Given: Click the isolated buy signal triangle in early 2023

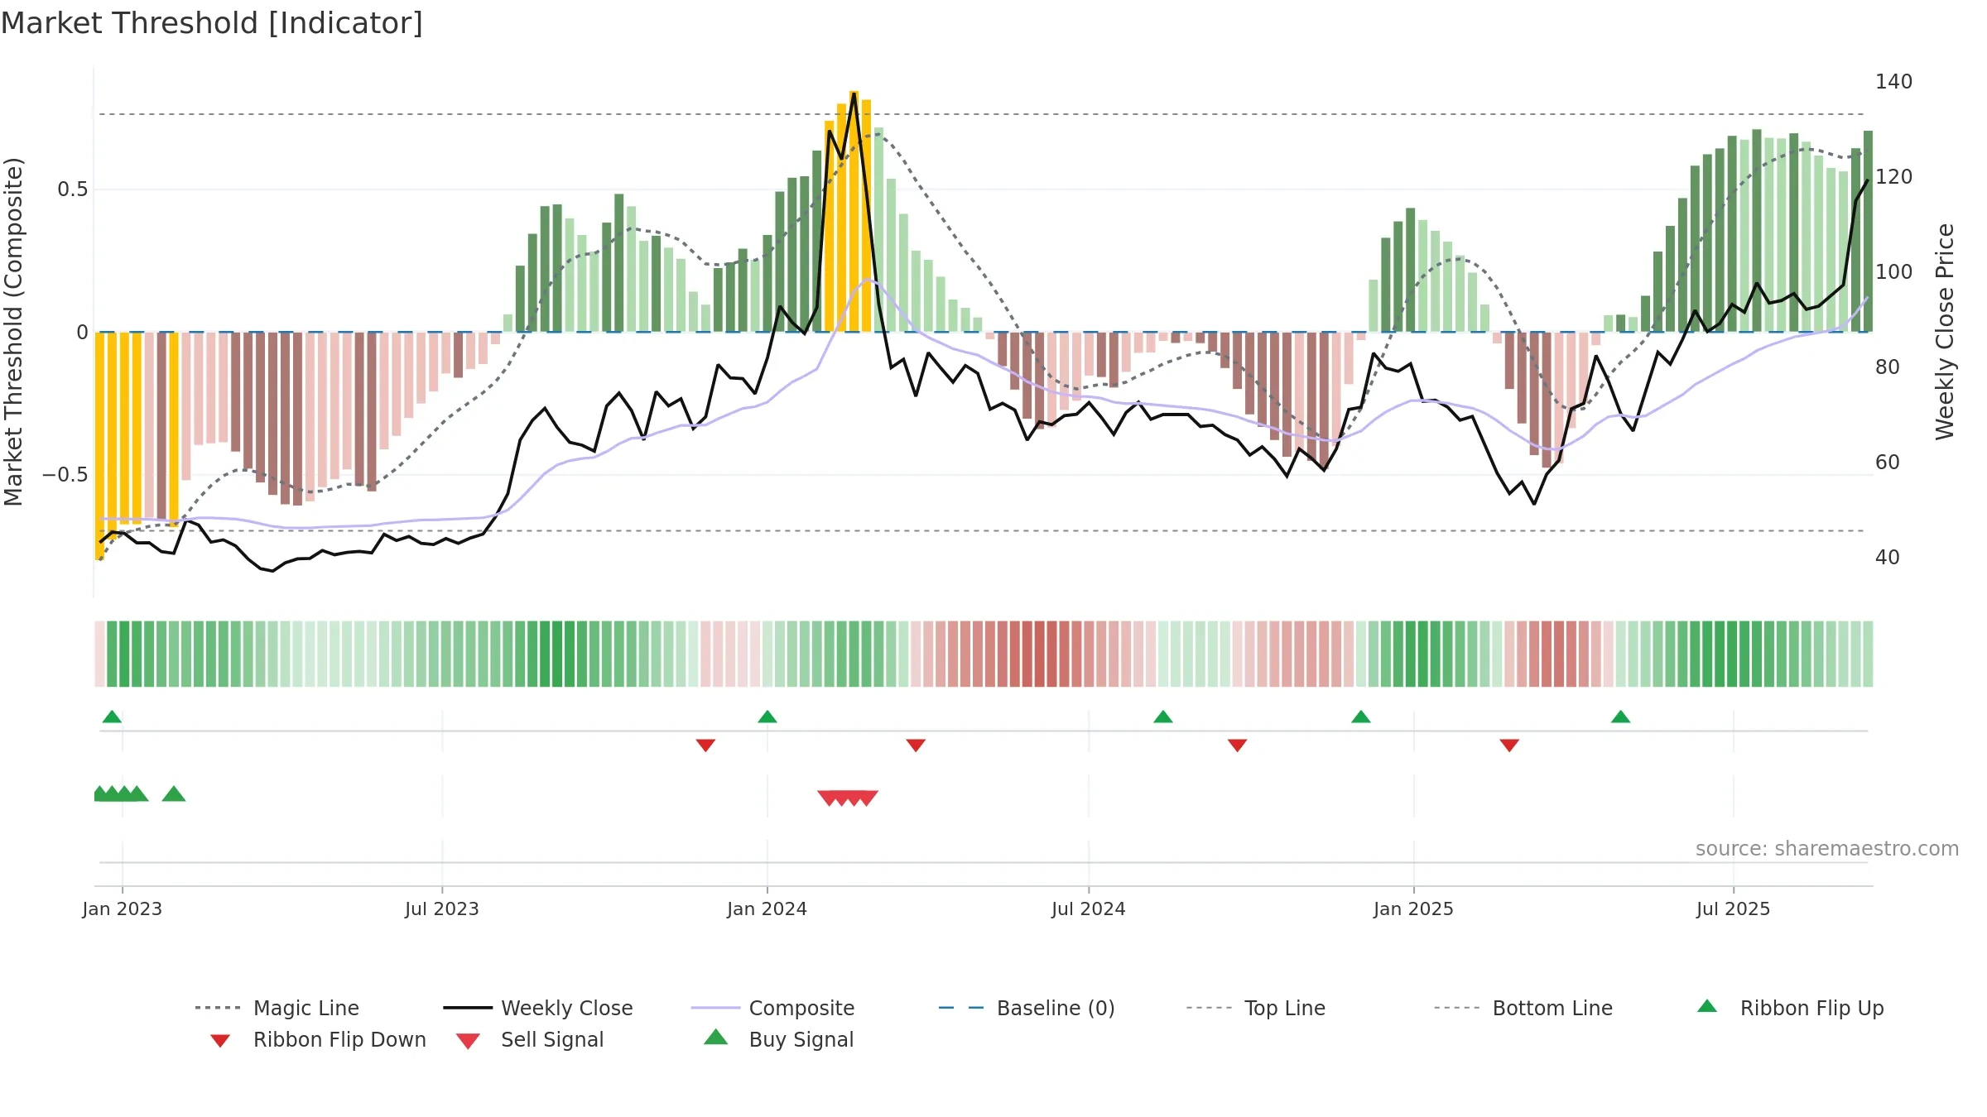Looking at the screenshot, I should click(x=174, y=794).
